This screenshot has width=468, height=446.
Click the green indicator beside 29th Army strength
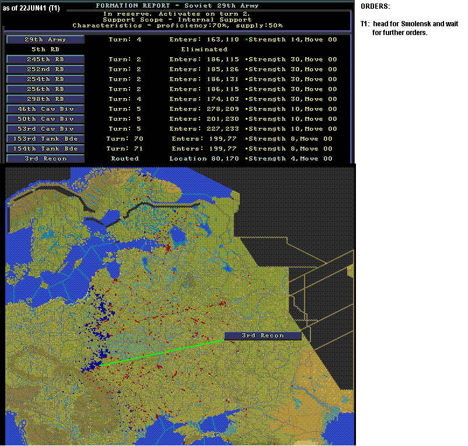click(246, 40)
